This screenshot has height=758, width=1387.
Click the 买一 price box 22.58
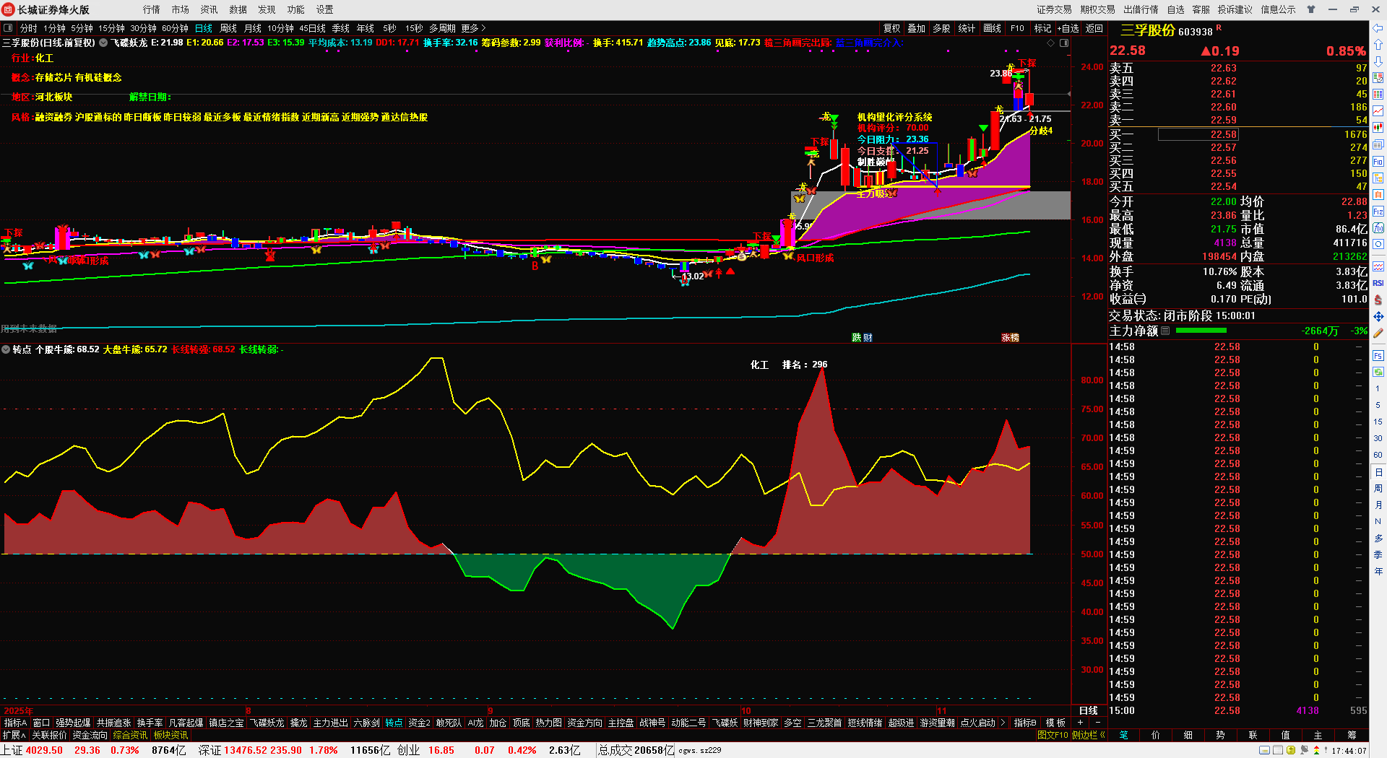1198,134
